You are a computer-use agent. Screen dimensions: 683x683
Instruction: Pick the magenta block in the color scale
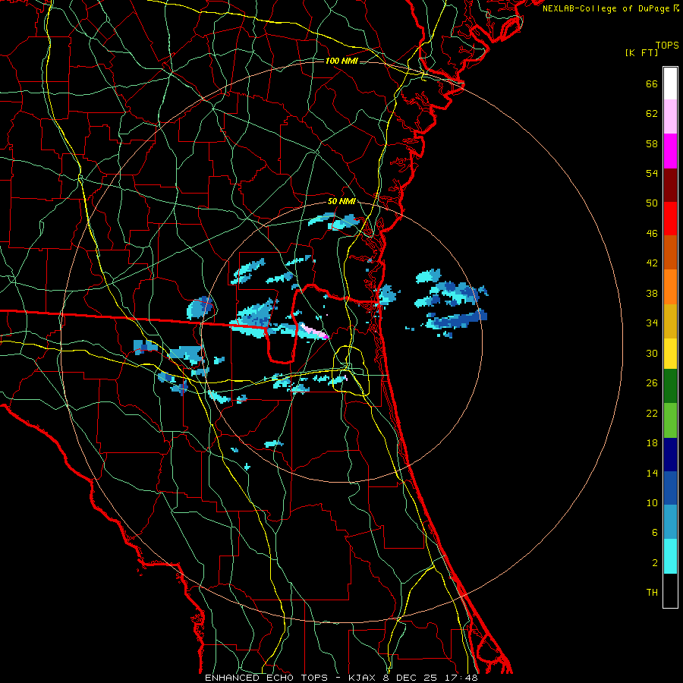(x=670, y=151)
